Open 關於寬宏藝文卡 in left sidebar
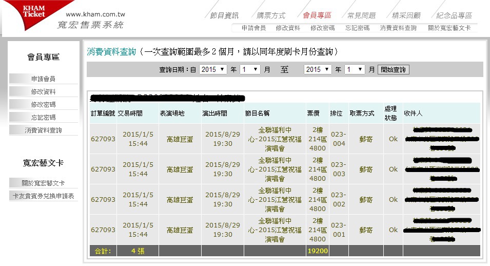490x266 pixels. click(x=44, y=183)
